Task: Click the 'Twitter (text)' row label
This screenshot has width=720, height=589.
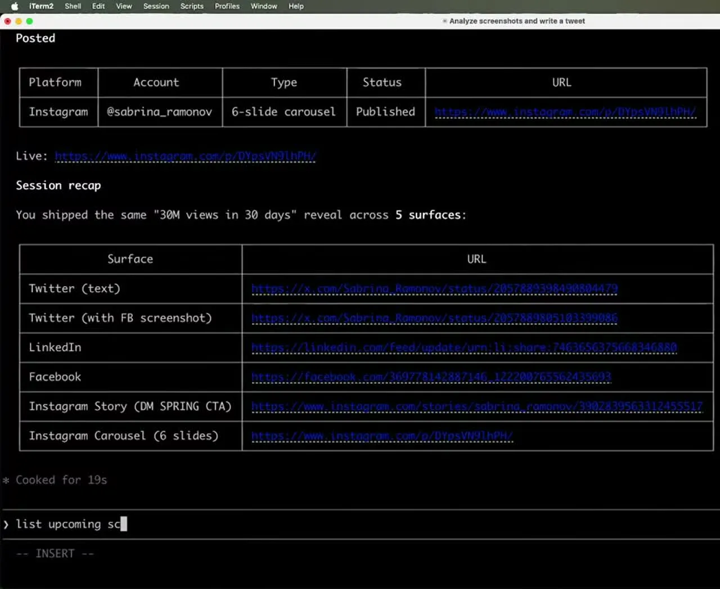Action: pos(74,288)
